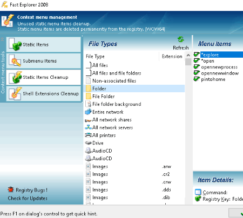Uncheck the pintohome checkbox
This screenshot has width=243, height=218.
click(x=197, y=79)
